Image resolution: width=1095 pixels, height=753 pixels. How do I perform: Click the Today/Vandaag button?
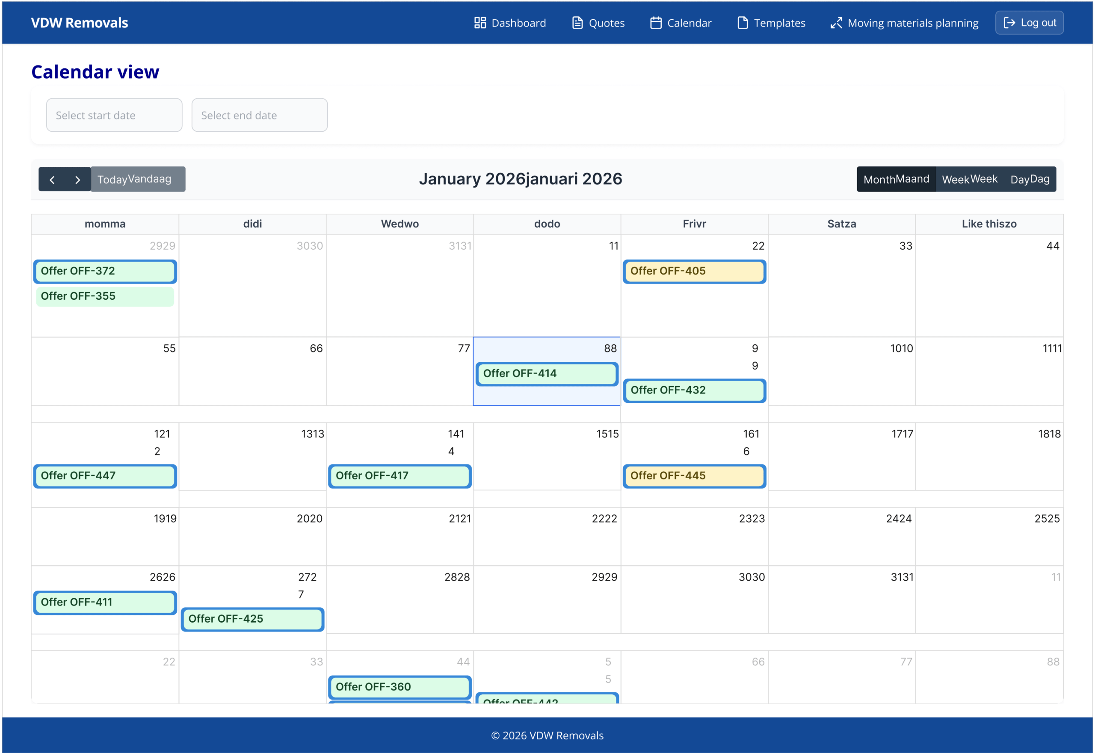(138, 179)
